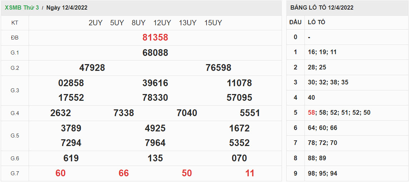
Task: Click the red G.7 number 11
Action: [x=249, y=173]
